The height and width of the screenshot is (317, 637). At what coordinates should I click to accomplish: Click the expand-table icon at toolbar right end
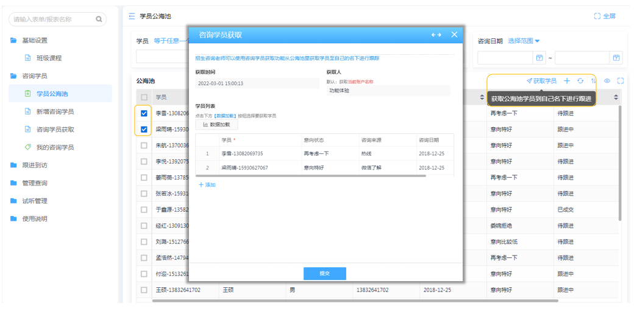pyautogui.click(x=621, y=81)
